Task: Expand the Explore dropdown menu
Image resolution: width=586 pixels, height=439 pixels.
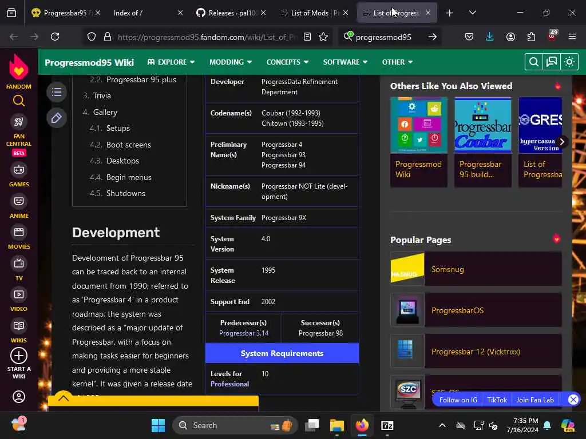Action: [171, 62]
